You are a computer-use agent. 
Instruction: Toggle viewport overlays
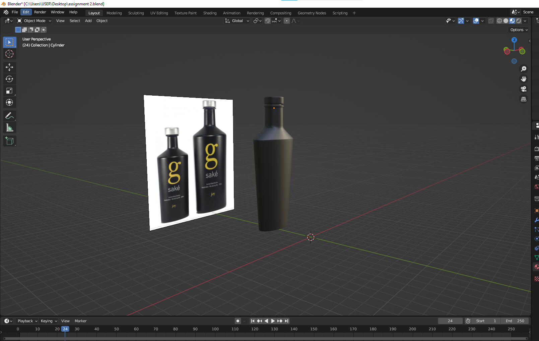click(x=476, y=21)
